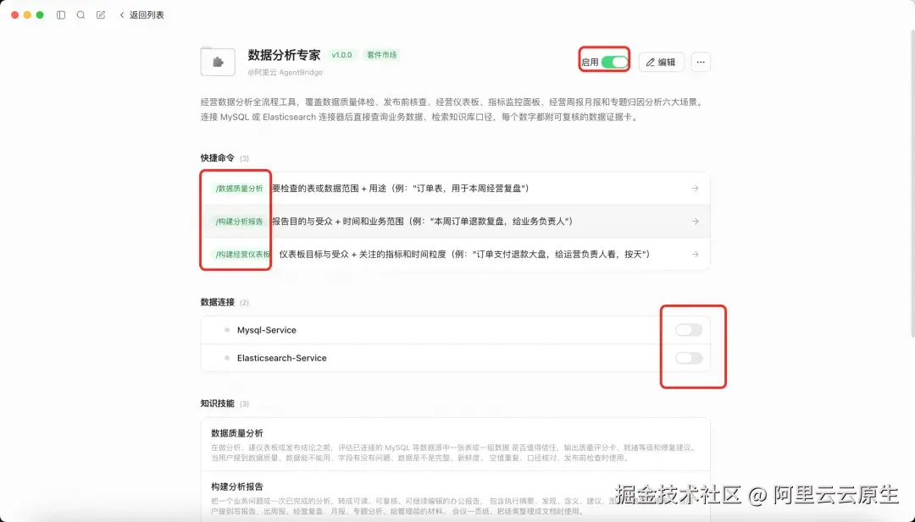Click the Elasticsearch-Service row label
Screen dimensions: 915x522
pos(282,358)
